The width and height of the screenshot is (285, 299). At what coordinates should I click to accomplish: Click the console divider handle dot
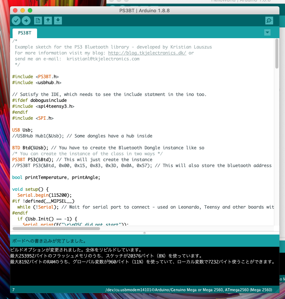[145, 233]
